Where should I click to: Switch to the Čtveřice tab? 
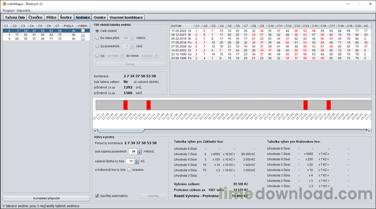[35, 17]
